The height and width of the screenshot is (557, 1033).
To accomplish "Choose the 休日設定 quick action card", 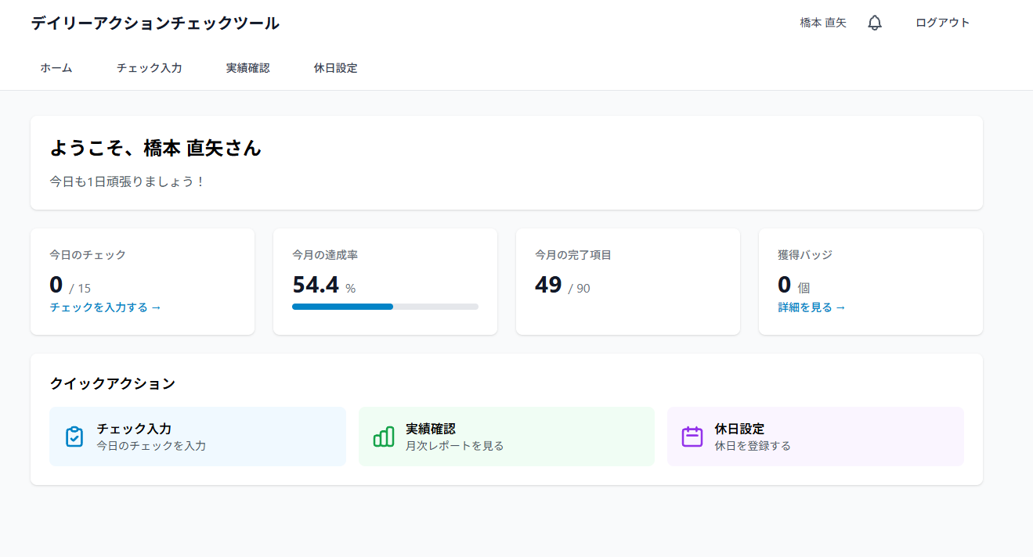I will click(x=814, y=437).
